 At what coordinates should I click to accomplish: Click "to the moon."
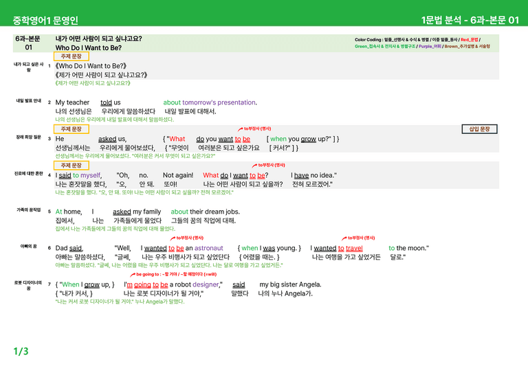click(x=409, y=248)
